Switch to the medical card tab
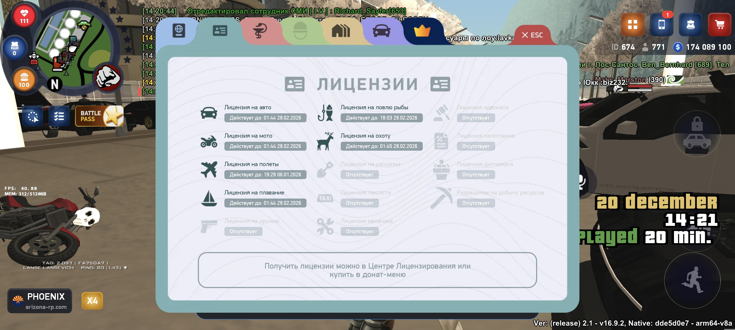Image resolution: width=735 pixels, height=330 pixels. point(260,31)
